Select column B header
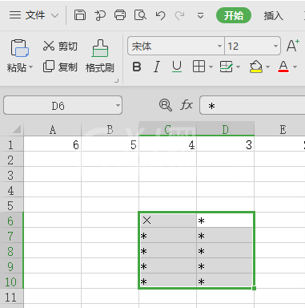The height and width of the screenshot is (308, 305). coord(110,130)
